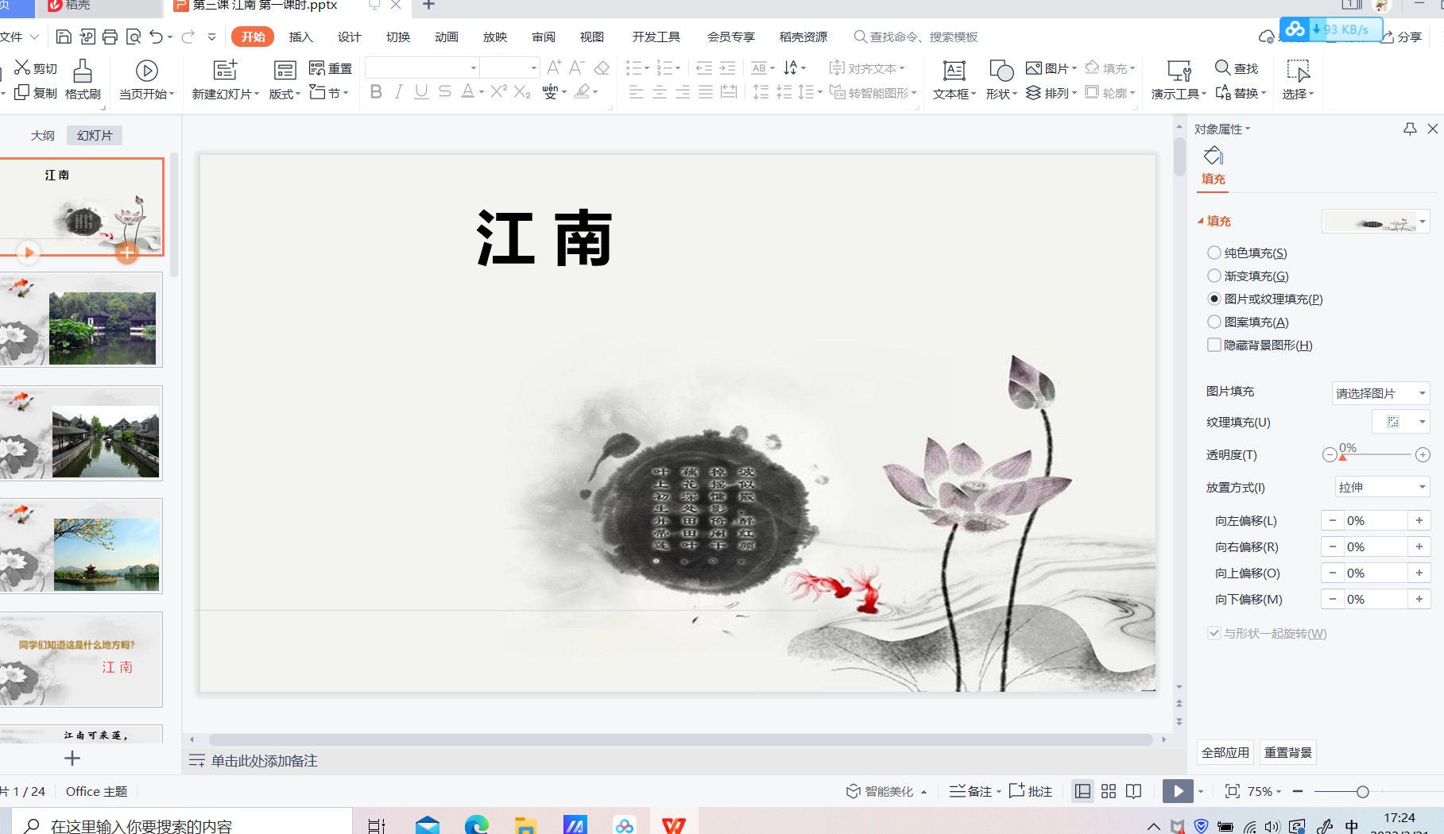Click the 全部应用 button
Image resolution: width=1444 pixels, height=834 pixels.
(1225, 751)
